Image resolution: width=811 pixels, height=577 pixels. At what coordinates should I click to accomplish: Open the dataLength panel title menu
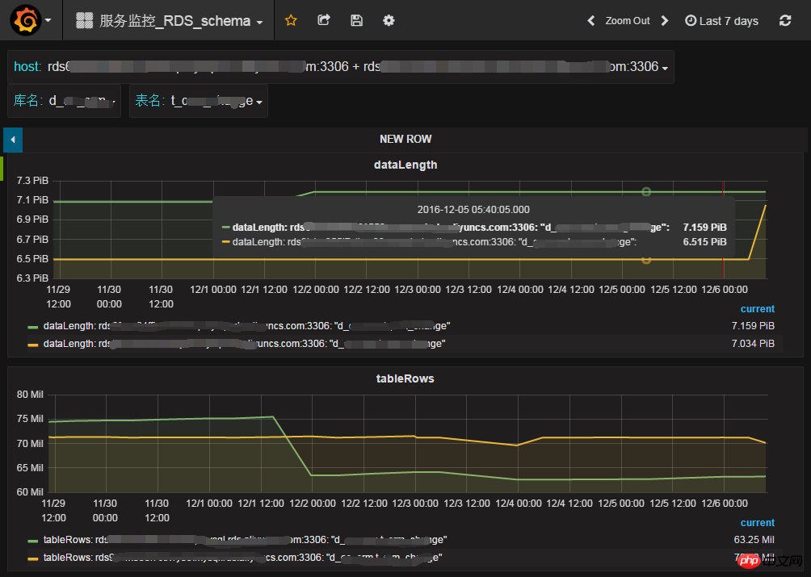[x=405, y=165]
